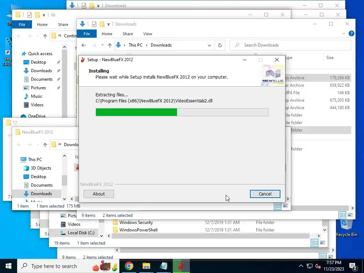Screen dimensions: 364x273
Task: Open OneDrive in lib window sidebar
Action: 37,116
